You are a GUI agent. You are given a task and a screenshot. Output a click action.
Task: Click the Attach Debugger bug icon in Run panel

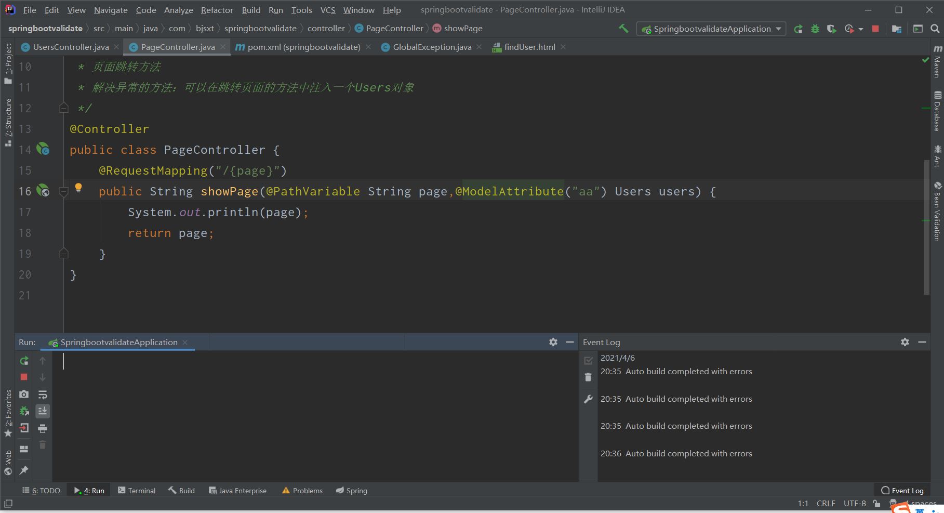24,411
